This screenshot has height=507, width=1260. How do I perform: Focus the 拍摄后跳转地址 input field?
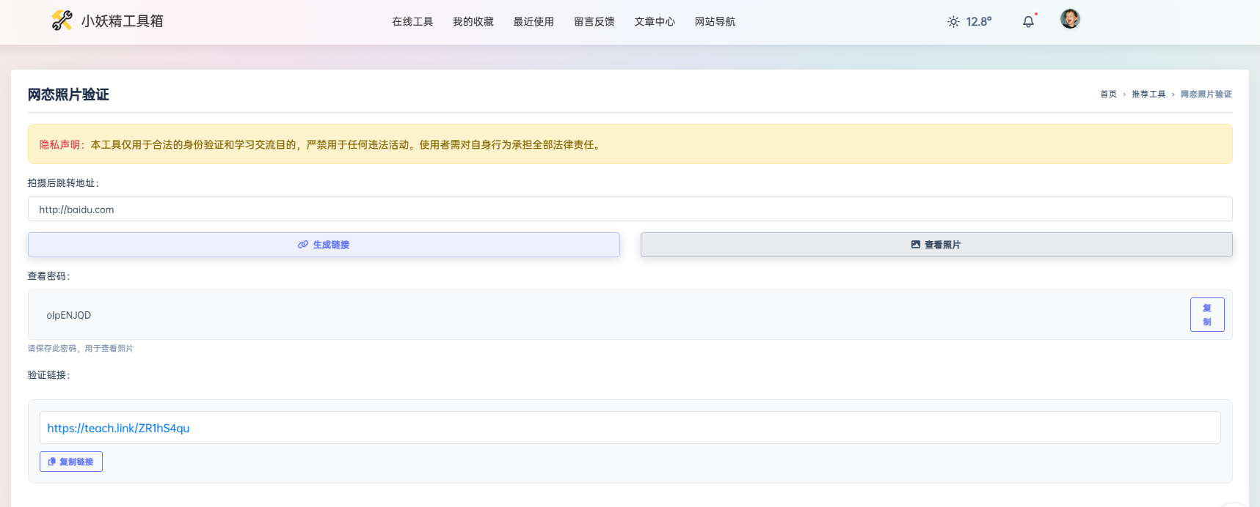coord(630,209)
